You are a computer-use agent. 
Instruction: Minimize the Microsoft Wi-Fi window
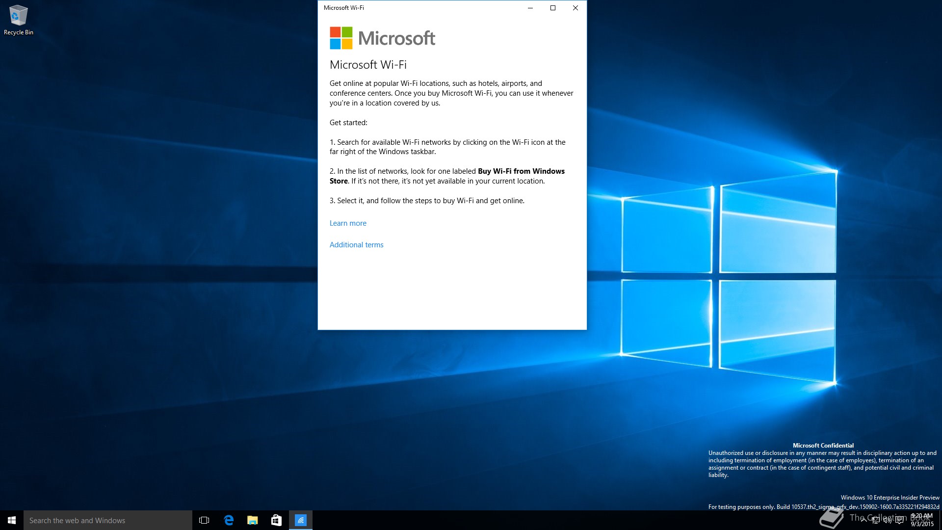tap(530, 8)
